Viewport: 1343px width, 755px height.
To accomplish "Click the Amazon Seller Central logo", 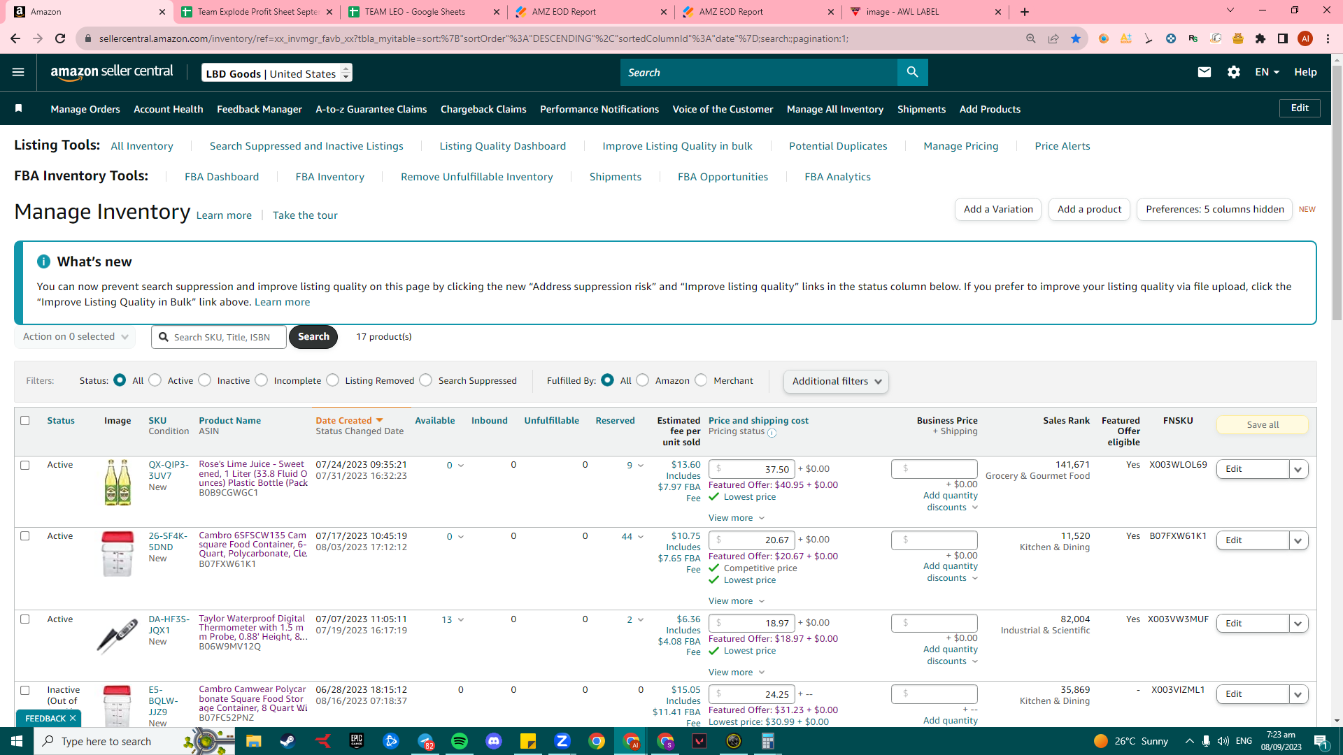I will click(112, 72).
